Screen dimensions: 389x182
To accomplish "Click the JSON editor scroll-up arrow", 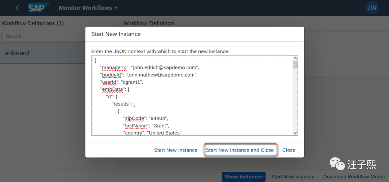I will (295, 59).
